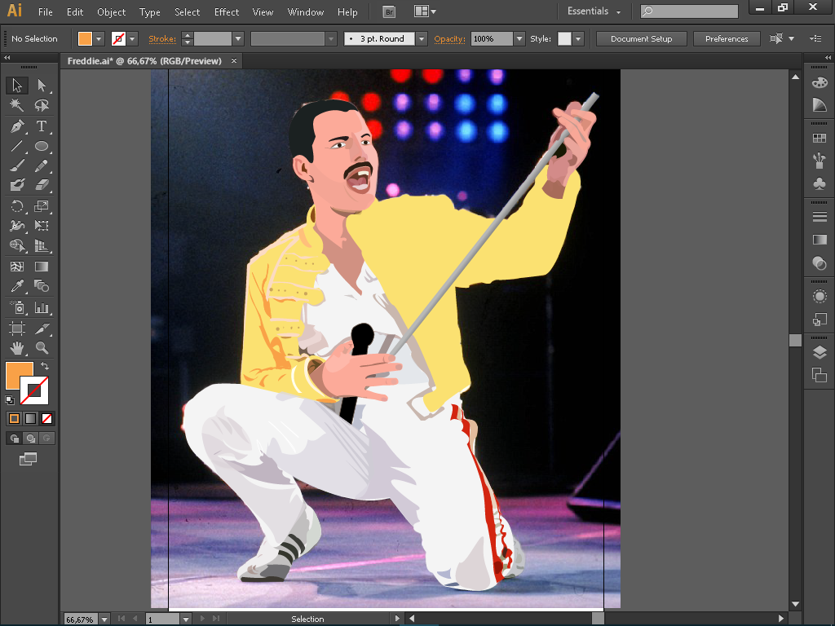The width and height of the screenshot is (835, 626).
Task: Select the Direct Selection tool
Action: [42, 86]
